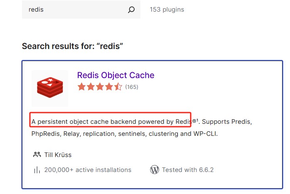This screenshot has height=194, width=290.
Task: Click the bar chart installations icon
Action: pos(37,170)
